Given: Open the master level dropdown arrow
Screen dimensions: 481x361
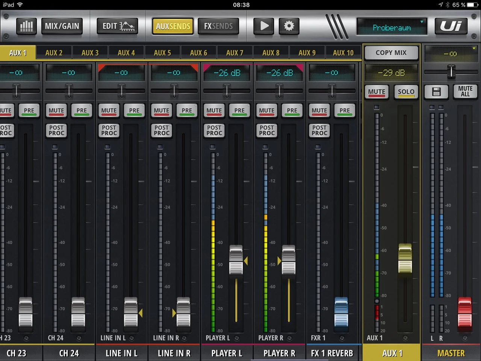Looking at the screenshot, I should 473,49.
